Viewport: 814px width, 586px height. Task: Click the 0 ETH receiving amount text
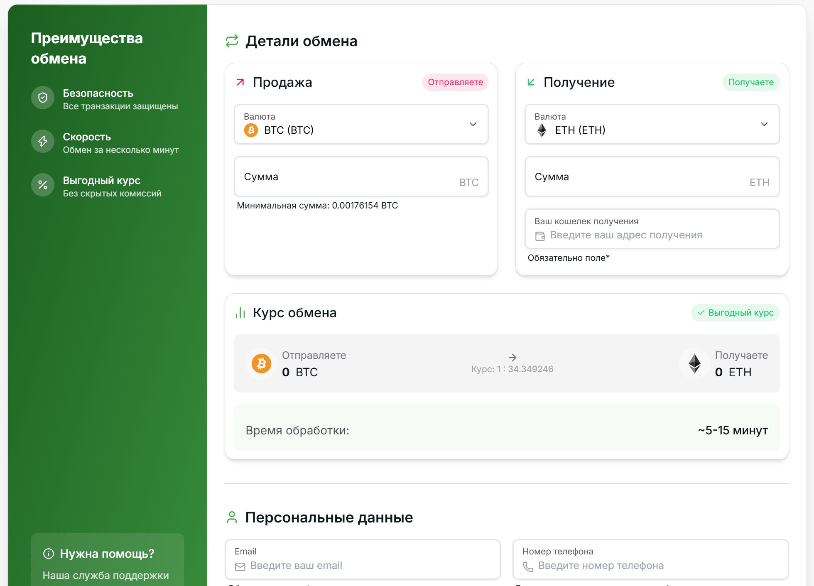click(x=733, y=372)
